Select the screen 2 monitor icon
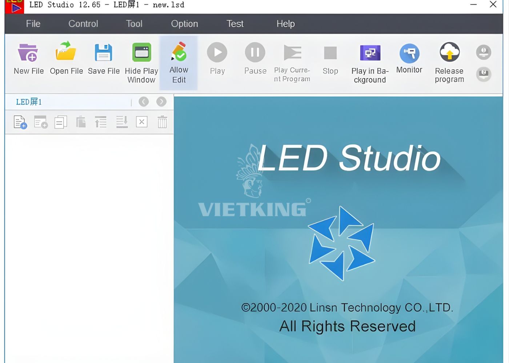Screen dimensions: 509x363 click(484, 74)
